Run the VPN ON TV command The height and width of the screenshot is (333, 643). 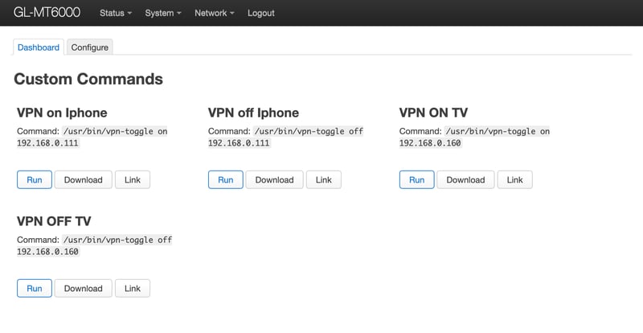point(416,179)
